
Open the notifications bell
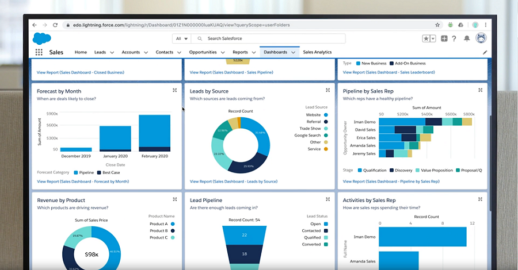pos(467,38)
